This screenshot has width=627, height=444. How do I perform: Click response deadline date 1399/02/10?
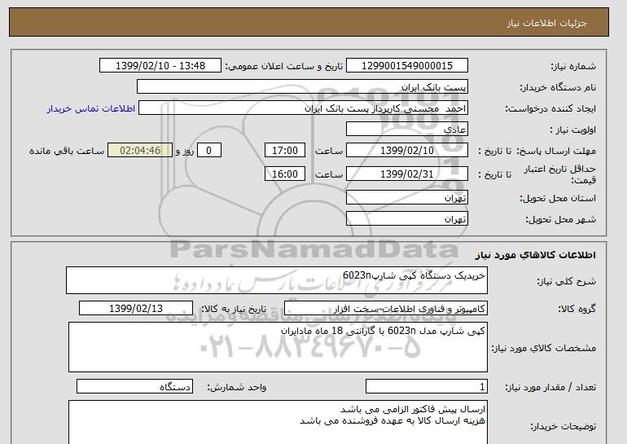(406, 151)
